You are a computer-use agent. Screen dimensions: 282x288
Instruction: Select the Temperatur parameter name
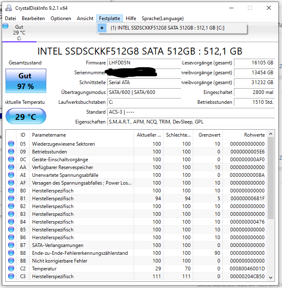44,269
